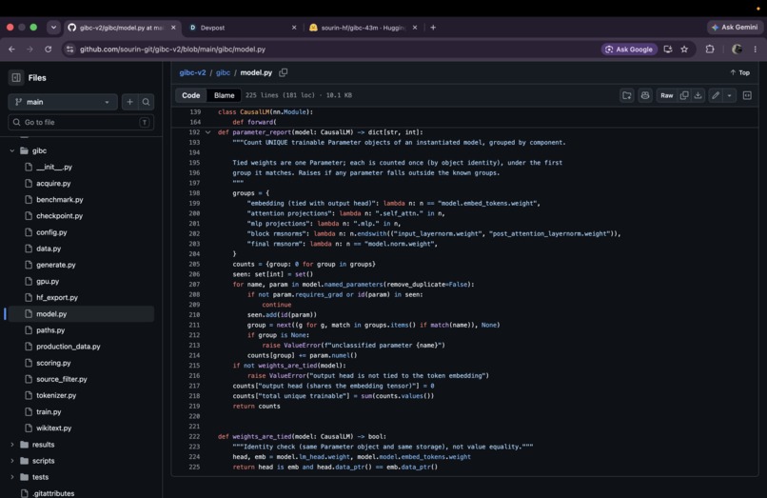The width and height of the screenshot is (767, 498).
Task: Click the install app icon
Action: tap(668, 49)
